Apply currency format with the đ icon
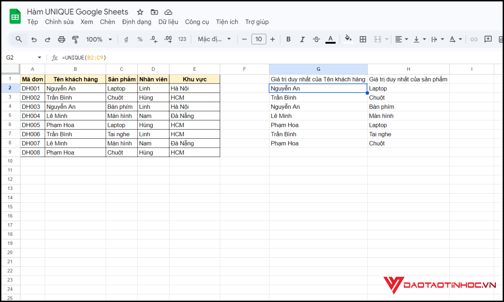 point(126,39)
